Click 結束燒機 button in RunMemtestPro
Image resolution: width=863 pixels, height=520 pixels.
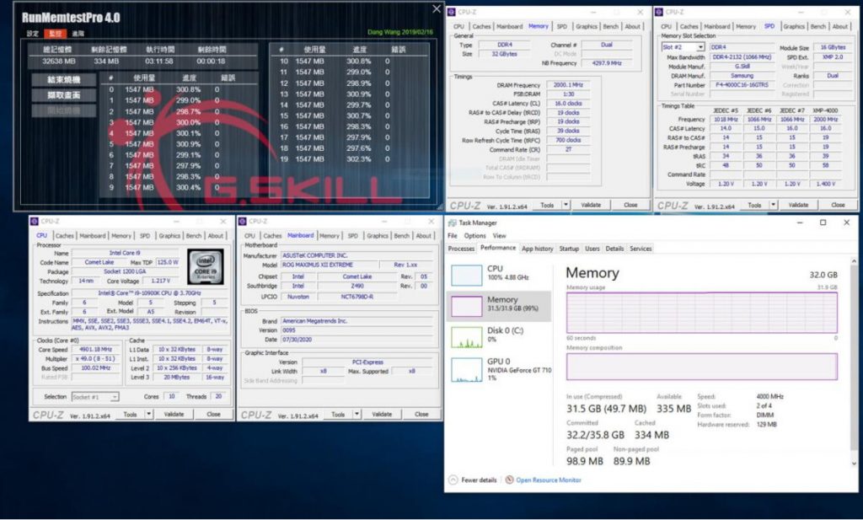(63, 80)
